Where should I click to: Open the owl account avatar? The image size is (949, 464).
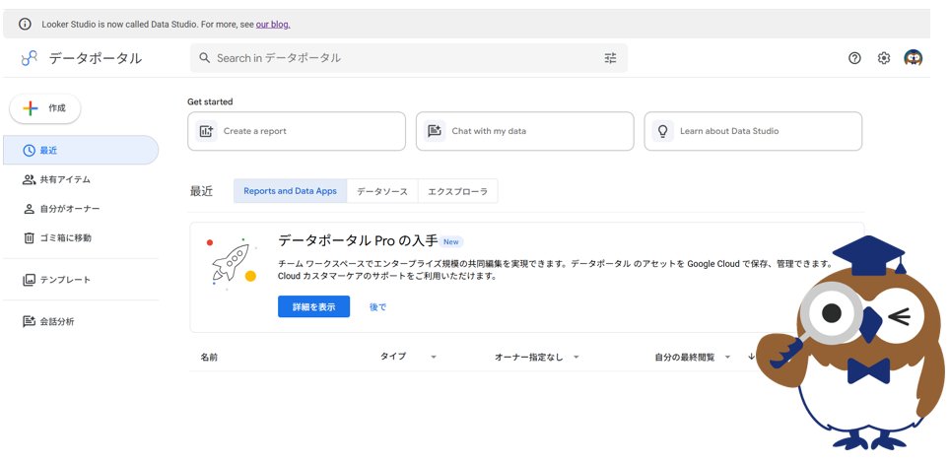click(914, 58)
